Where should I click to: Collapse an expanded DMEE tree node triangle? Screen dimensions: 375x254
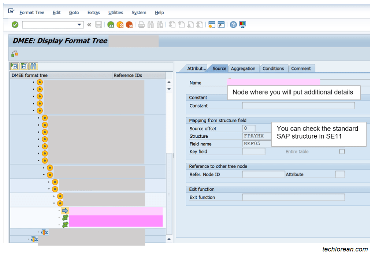[33, 110]
